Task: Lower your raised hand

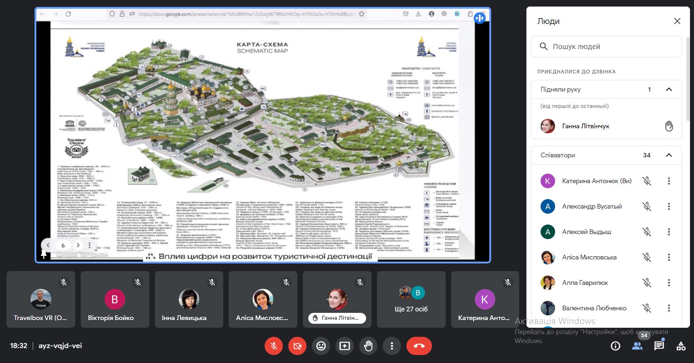Action: 368,346
